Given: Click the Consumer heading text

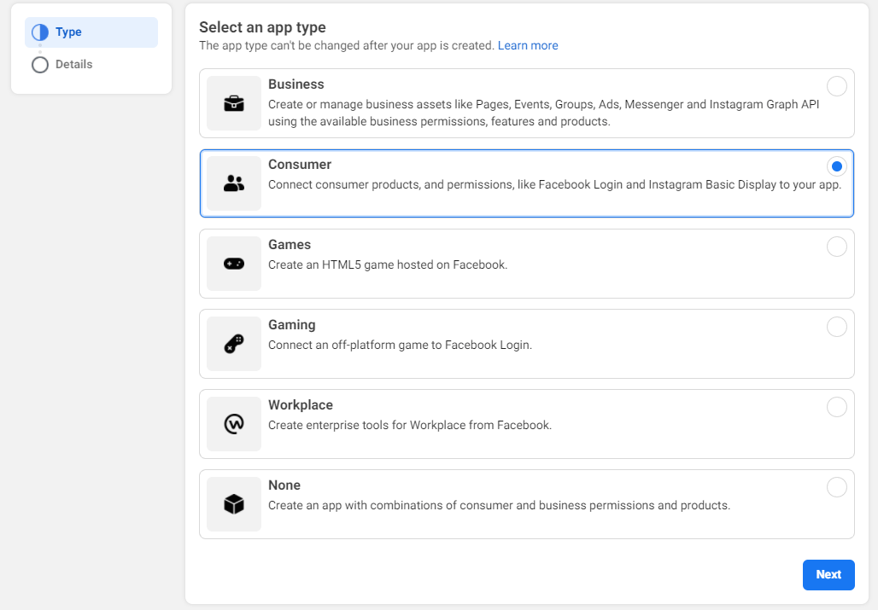Looking at the screenshot, I should point(300,165).
